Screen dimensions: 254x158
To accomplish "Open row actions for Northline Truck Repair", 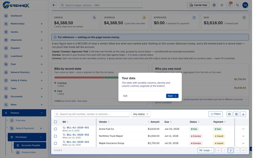I will coord(243,136).
